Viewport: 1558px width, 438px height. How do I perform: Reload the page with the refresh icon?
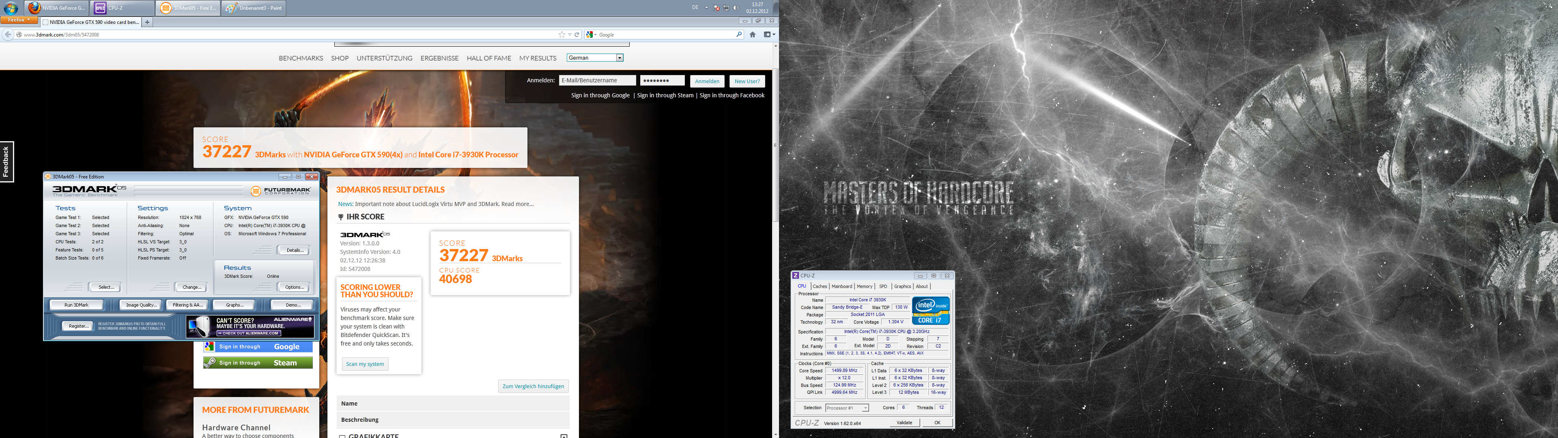(x=577, y=34)
